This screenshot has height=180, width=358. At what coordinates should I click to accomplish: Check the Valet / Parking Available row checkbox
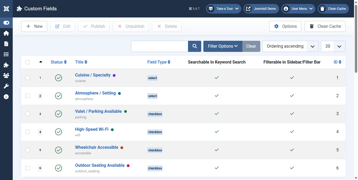tap(28, 114)
